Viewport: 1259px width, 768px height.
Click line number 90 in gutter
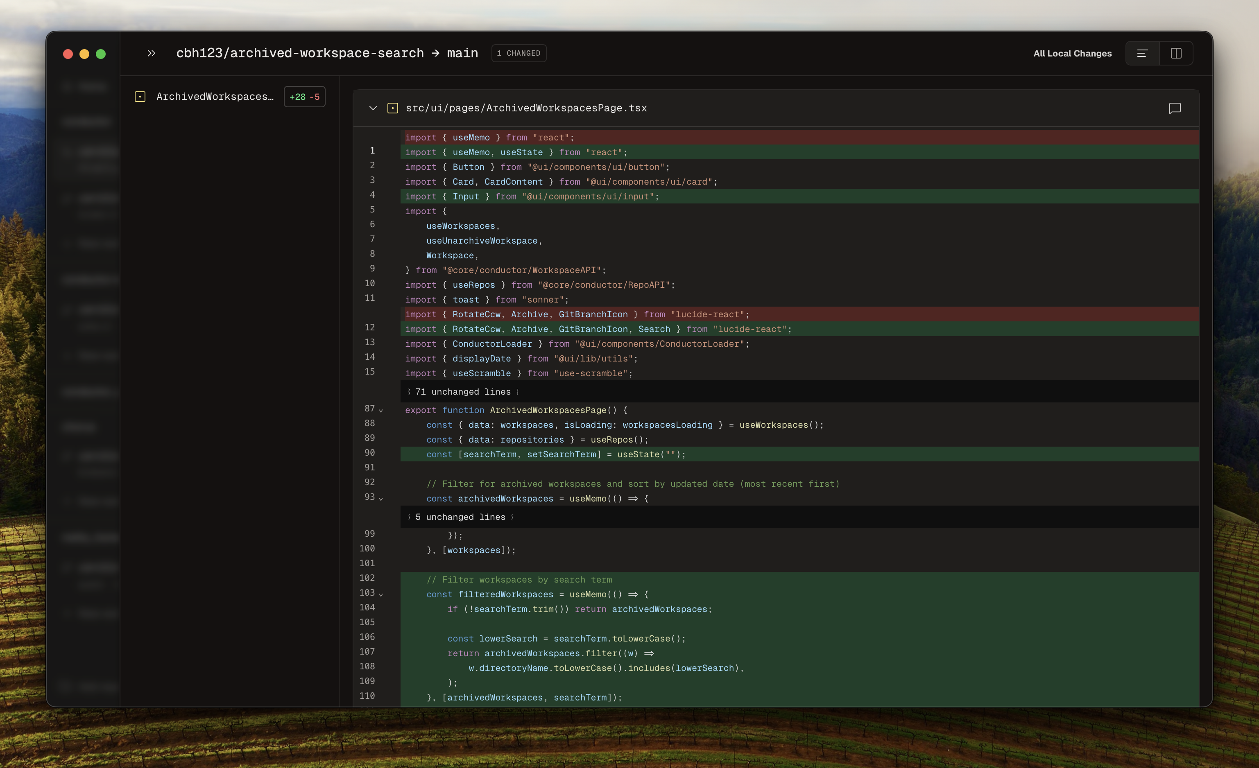pos(369,452)
